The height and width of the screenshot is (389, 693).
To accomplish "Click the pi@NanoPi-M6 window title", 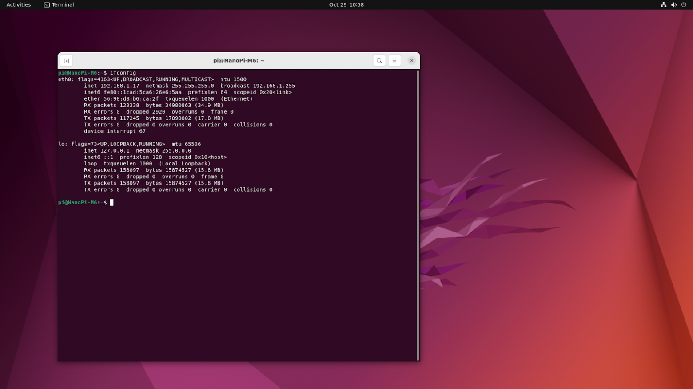I will coord(239,61).
